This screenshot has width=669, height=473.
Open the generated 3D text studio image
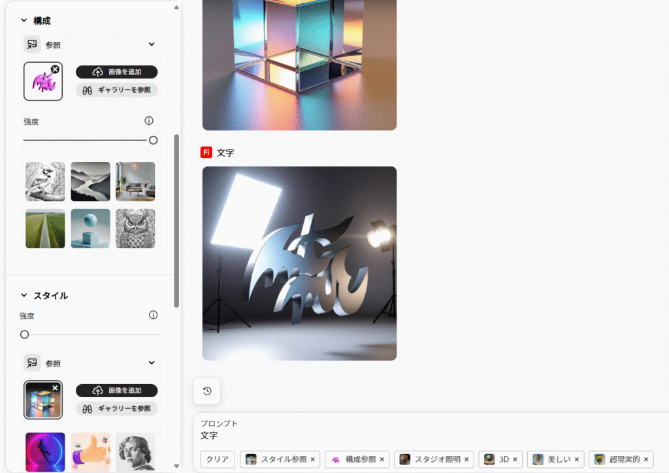pyautogui.click(x=299, y=263)
